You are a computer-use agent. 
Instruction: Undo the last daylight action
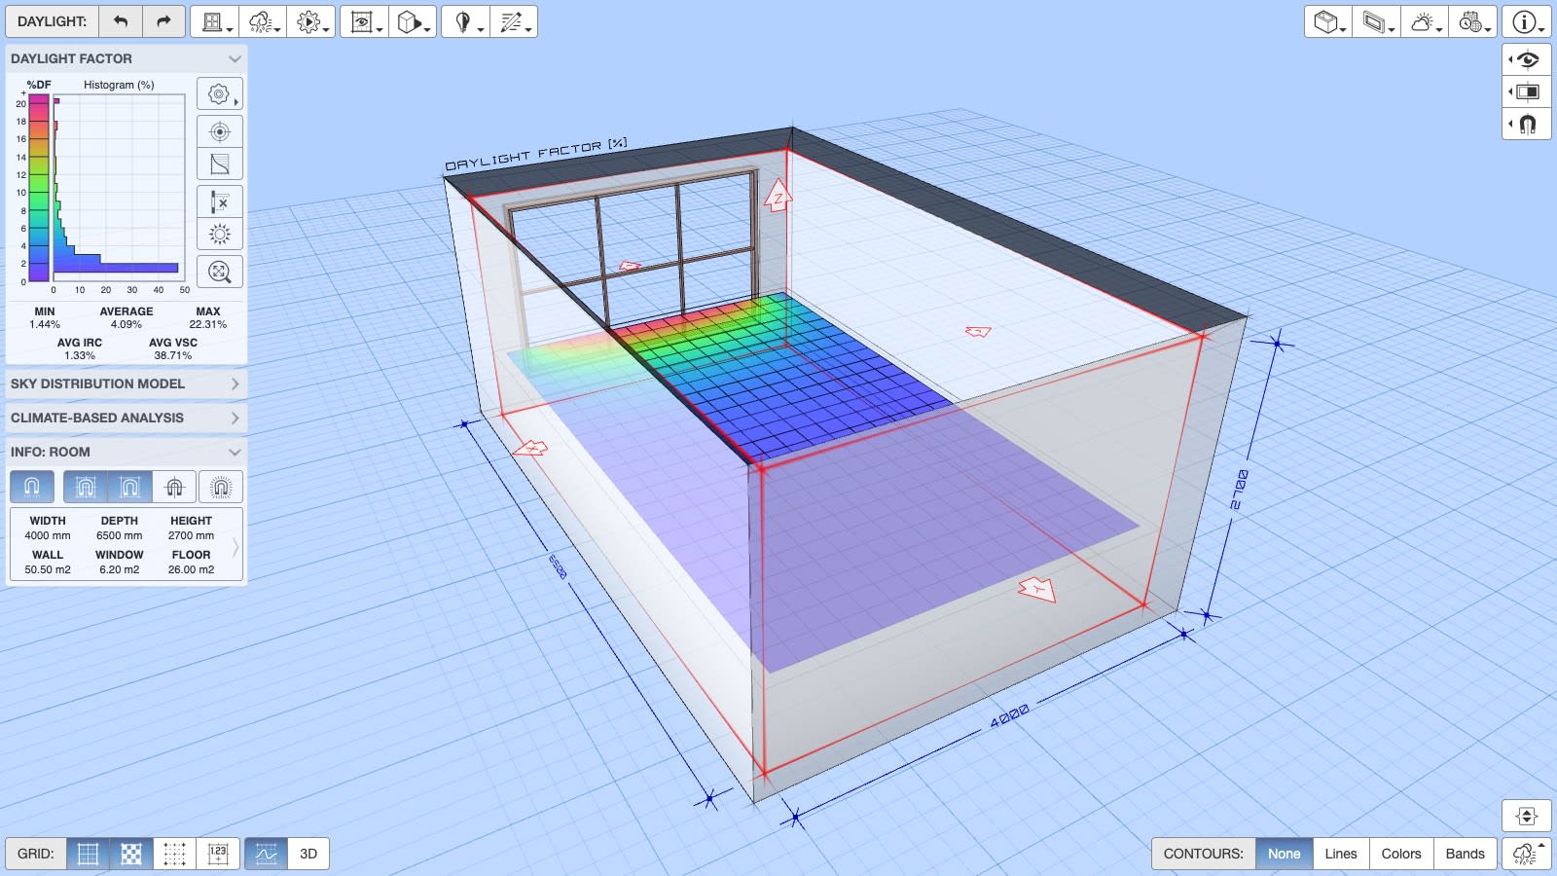click(x=121, y=21)
